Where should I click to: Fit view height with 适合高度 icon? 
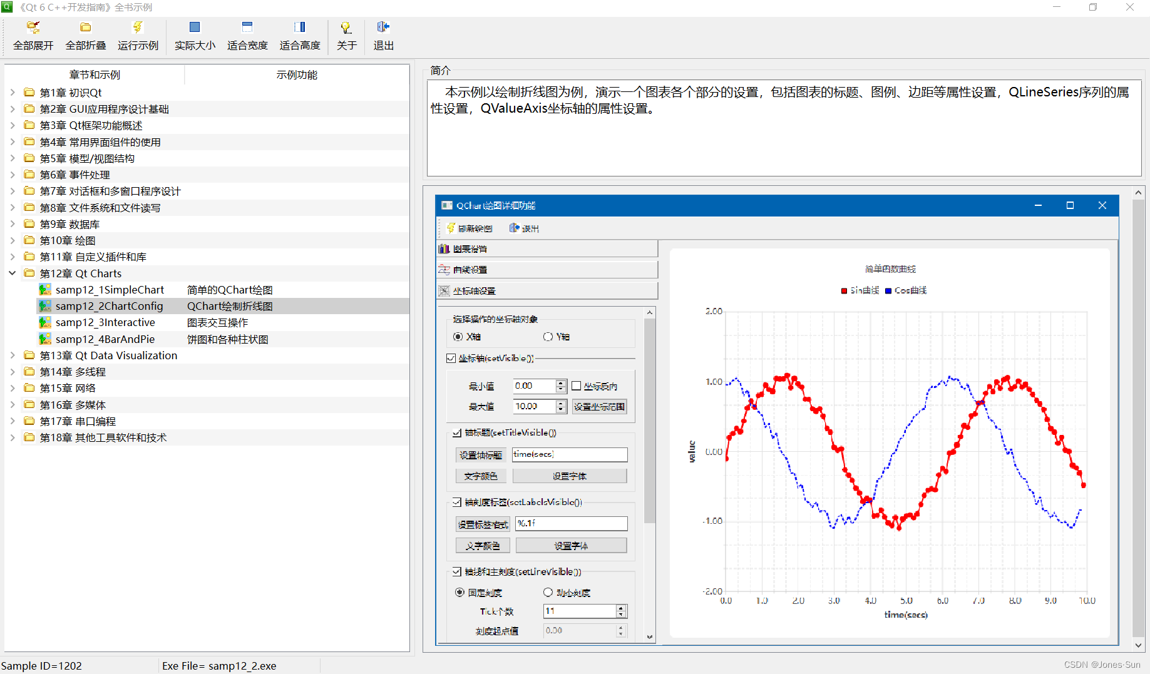pos(300,27)
